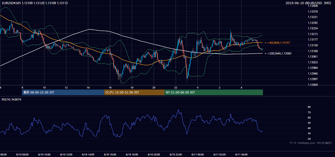
Task: Click price axis label 1.13023
Action: coord(312,62)
